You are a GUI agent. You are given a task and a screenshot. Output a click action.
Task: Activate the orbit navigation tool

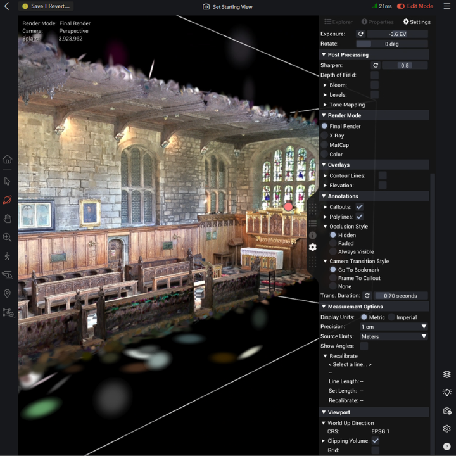[x=7, y=199]
